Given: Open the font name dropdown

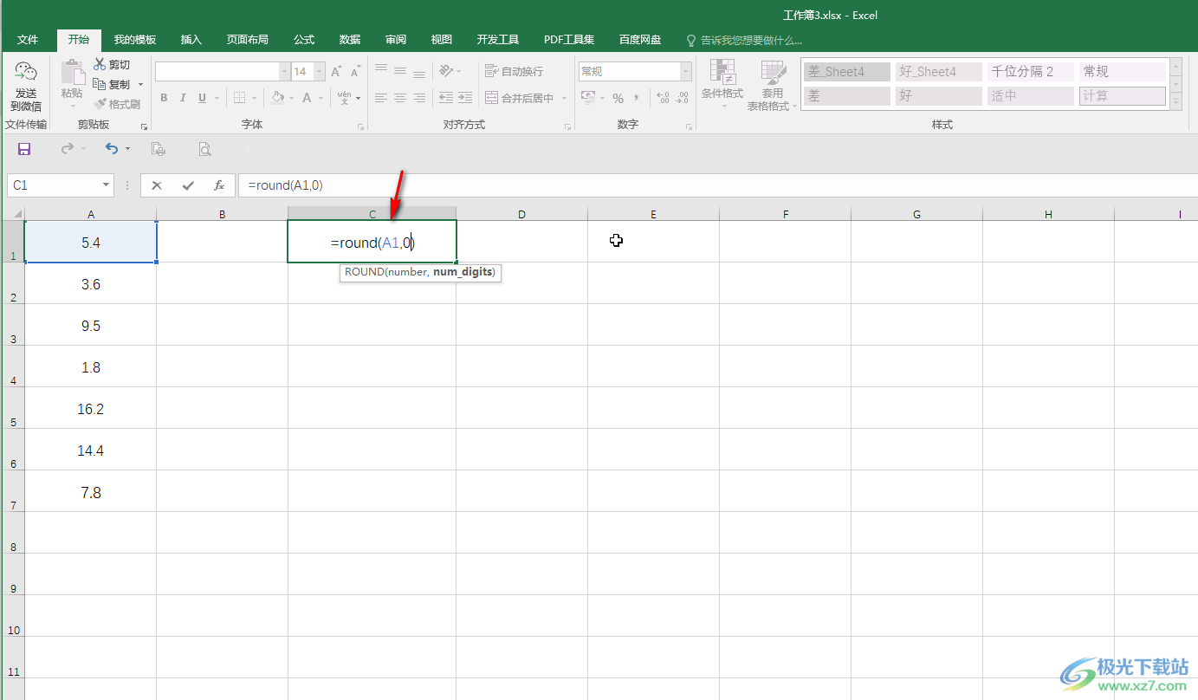Looking at the screenshot, I should (284, 72).
